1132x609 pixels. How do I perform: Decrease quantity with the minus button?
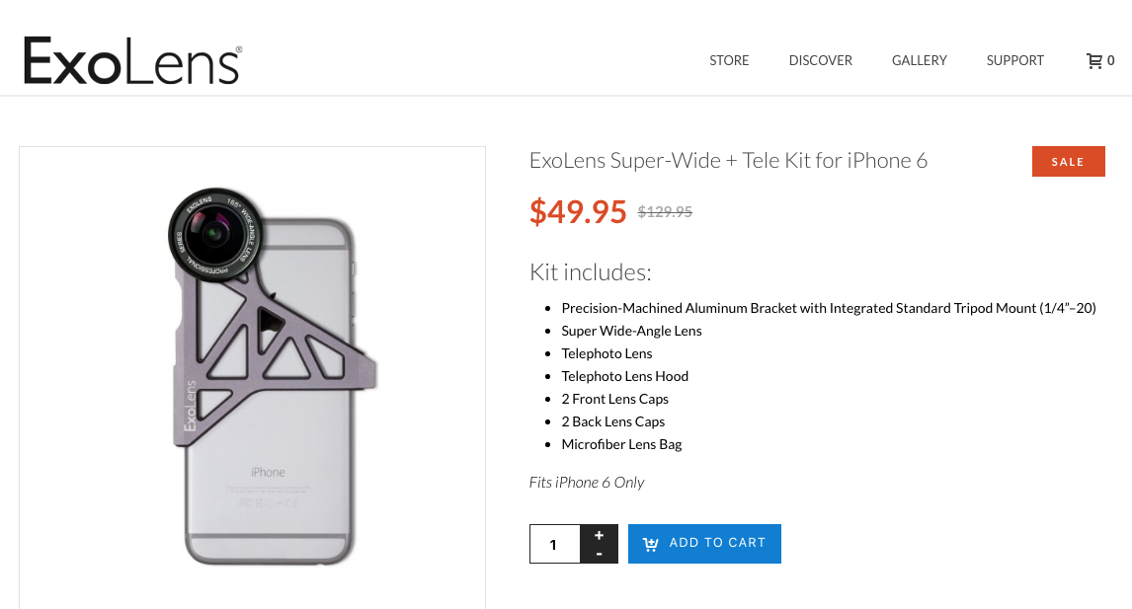pyautogui.click(x=599, y=554)
